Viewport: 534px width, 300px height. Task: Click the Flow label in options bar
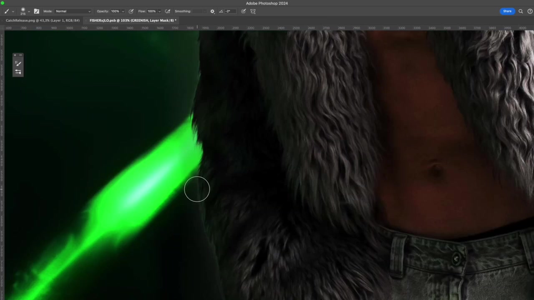142,11
